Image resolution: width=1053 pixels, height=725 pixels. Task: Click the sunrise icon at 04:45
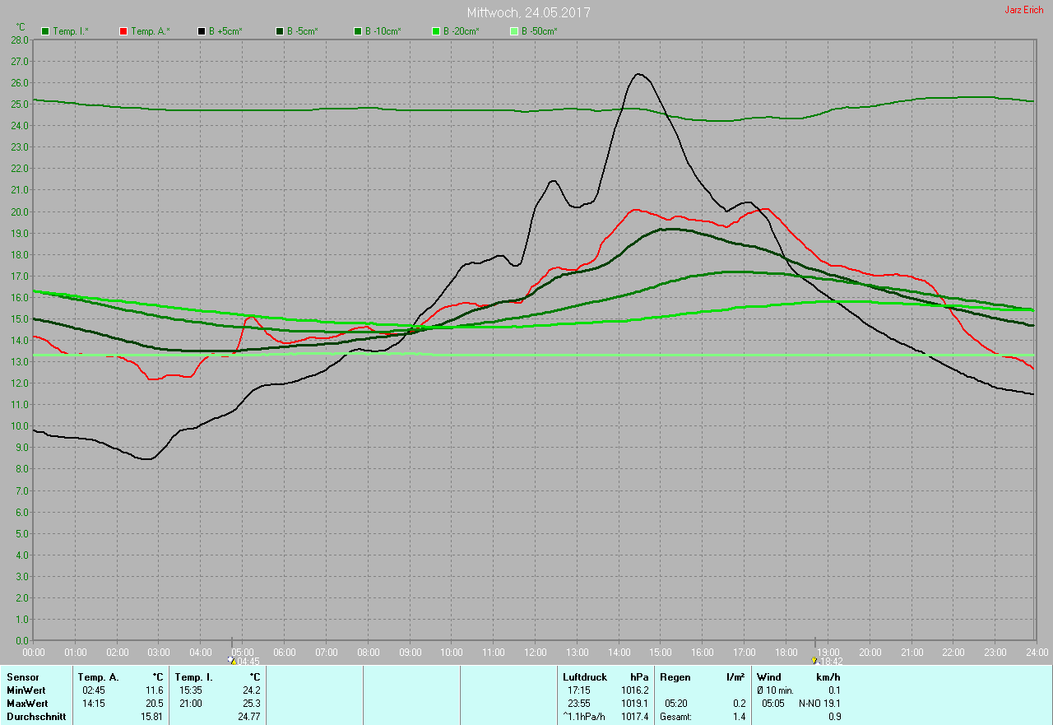coord(233,660)
